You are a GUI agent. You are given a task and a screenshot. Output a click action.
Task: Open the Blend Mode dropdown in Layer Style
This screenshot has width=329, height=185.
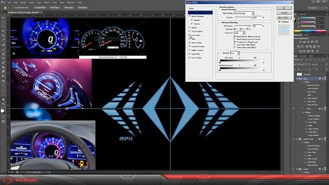(x=244, y=13)
